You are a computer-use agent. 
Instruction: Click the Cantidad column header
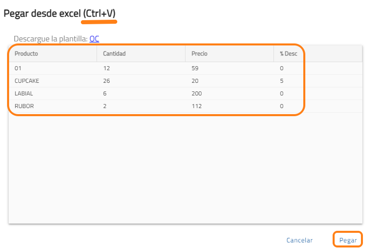point(114,54)
